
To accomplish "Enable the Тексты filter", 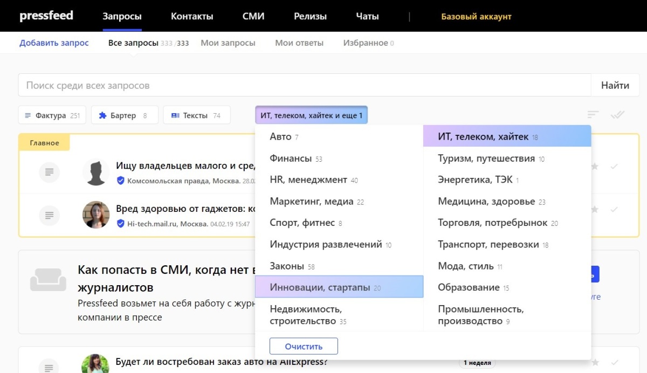I will (x=196, y=115).
